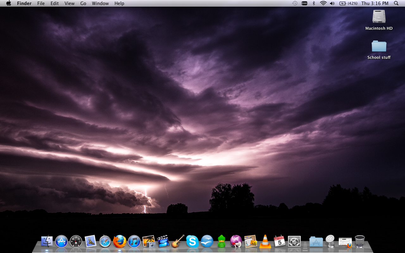The width and height of the screenshot is (405, 253).
Task: Launch VLC traffic cone icon in Dock
Action: [x=265, y=241]
